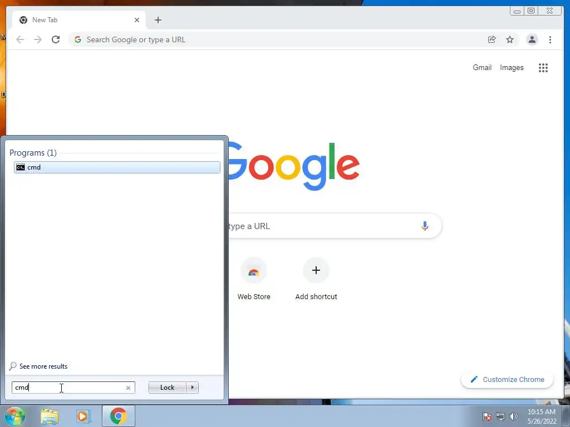Click the Start menu search field containing cmd
The height and width of the screenshot is (427, 570).
73,388
